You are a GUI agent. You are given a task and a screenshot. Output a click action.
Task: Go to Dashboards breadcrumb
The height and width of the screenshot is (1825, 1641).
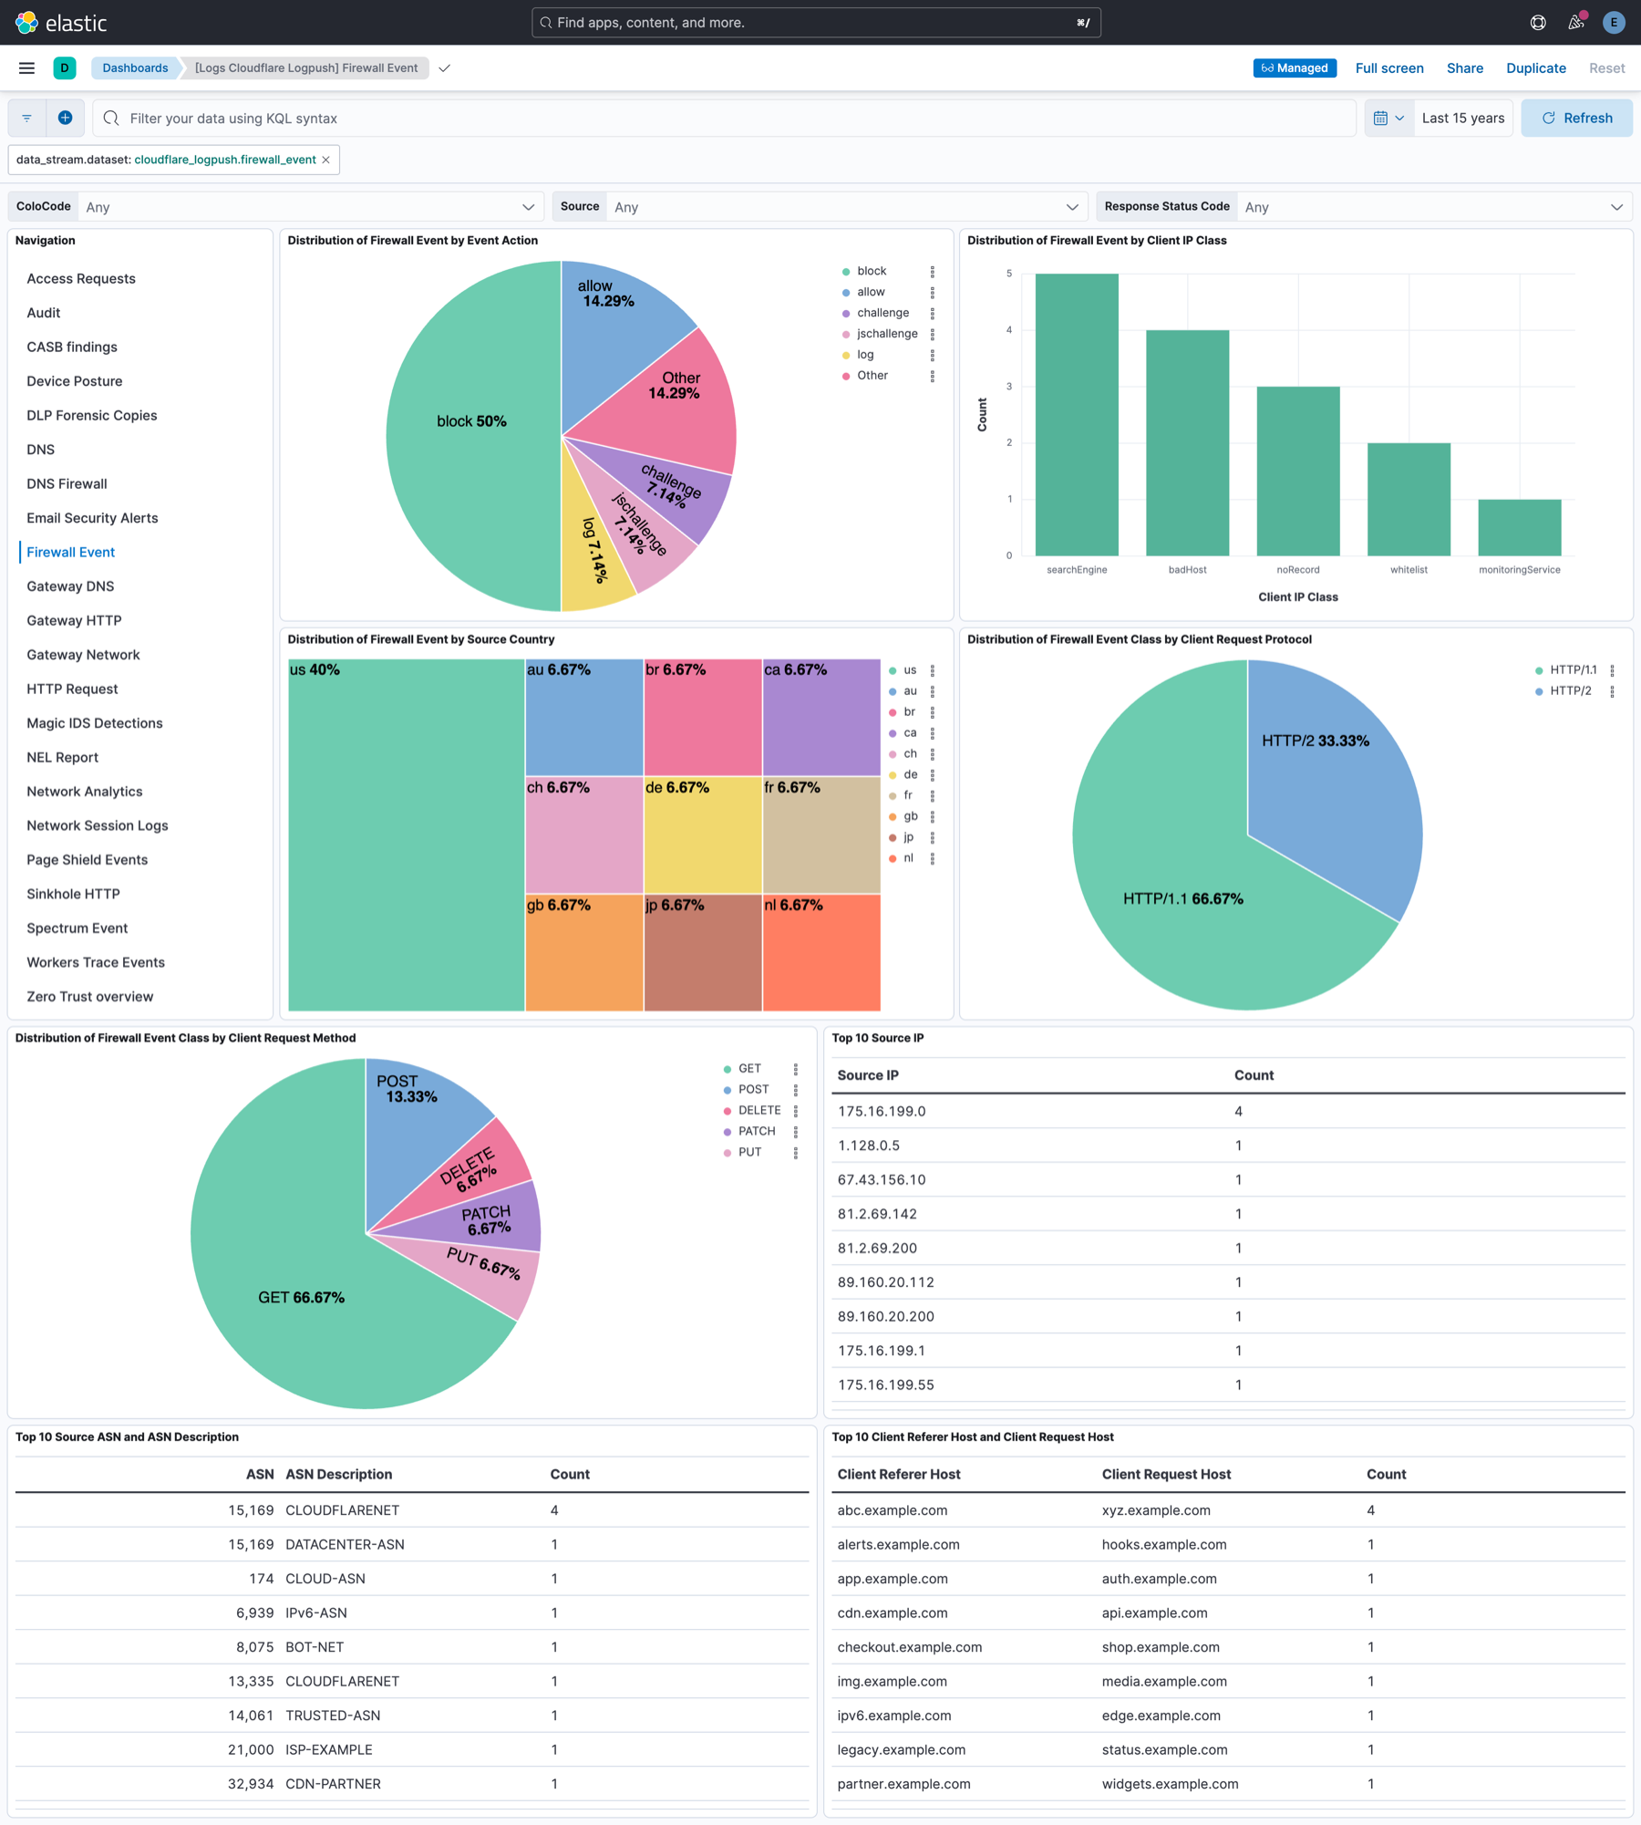[x=135, y=68]
